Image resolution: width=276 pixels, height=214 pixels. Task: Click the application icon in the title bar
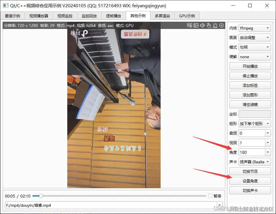tap(5, 6)
